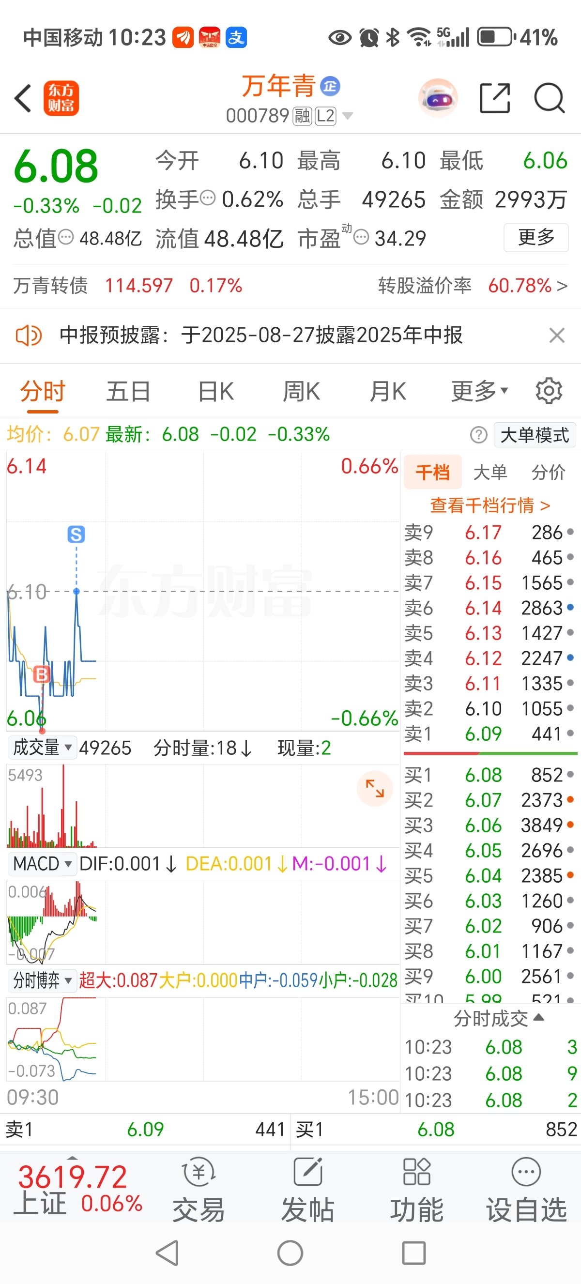Switch to the 月K tab
The image size is (581, 1284).
click(x=388, y=391)
